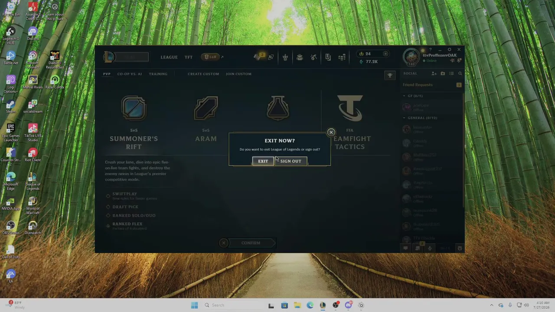Open the list options icon in Social
The image size is (555, 312).
click(451, 74)
